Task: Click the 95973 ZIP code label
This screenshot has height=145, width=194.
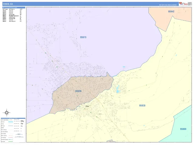Action: pyautogui.click(x=83, y=37)
